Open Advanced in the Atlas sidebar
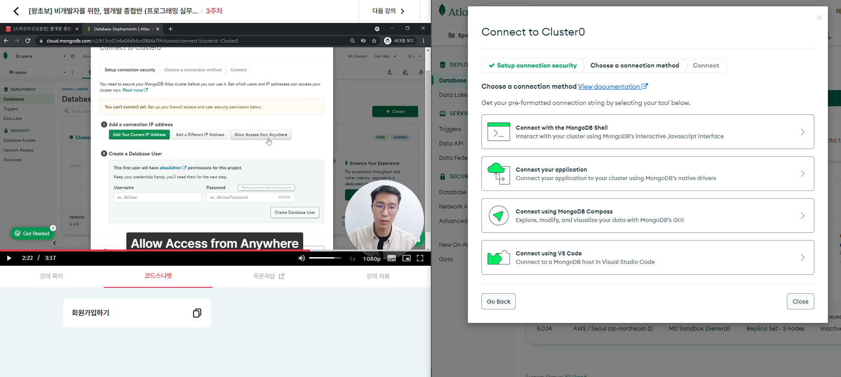The height and width of the screenshot is (377, 841). click(x=453, y=221)
